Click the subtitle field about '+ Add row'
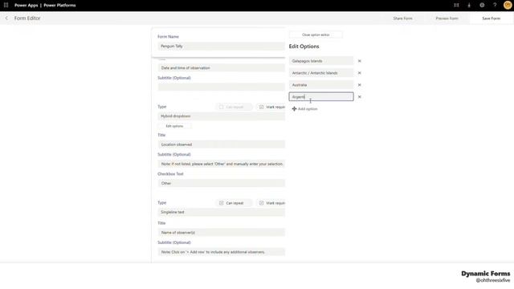The image size is (514, 289). (x=222, y=252)
